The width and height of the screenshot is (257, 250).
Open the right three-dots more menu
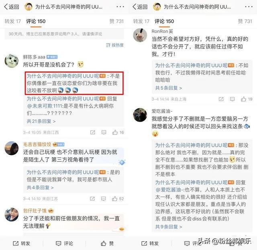pos(249,7)
